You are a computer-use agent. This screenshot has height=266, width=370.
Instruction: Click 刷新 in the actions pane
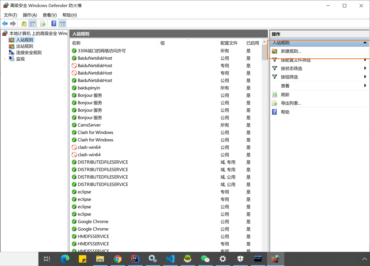(x=285, y=95)
